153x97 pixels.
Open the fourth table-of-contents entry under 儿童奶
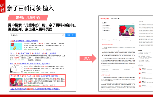point(106,31)
